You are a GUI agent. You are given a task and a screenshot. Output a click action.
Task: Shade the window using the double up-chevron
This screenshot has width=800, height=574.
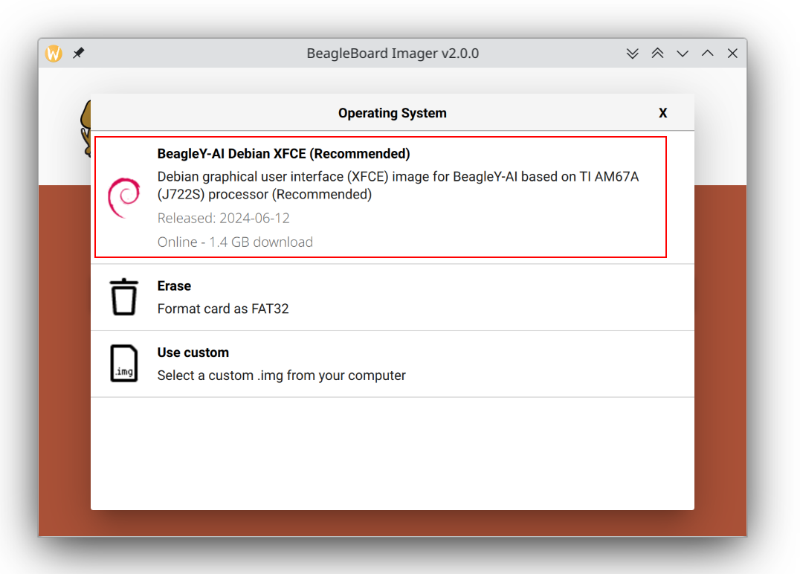click(x=657, y=53)
